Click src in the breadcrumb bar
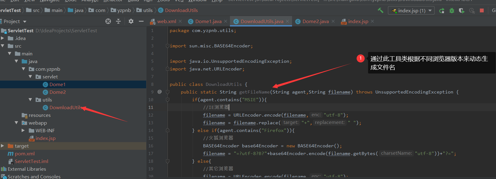This screenshot has height=179, width=496. [x=36, y=10]
